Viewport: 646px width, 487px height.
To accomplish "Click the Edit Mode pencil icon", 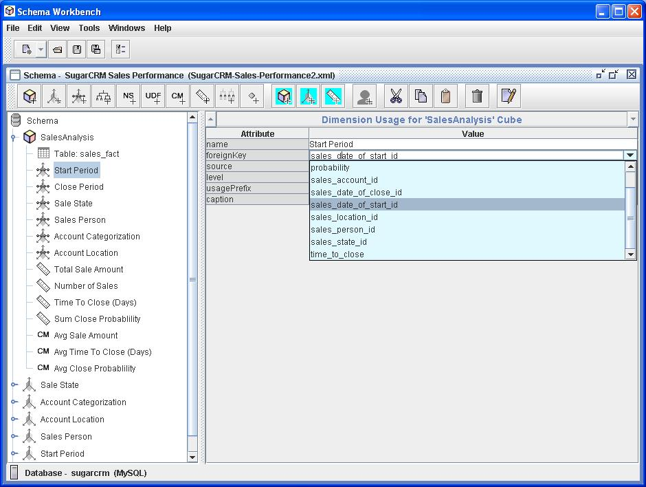I will pos(509,97).
